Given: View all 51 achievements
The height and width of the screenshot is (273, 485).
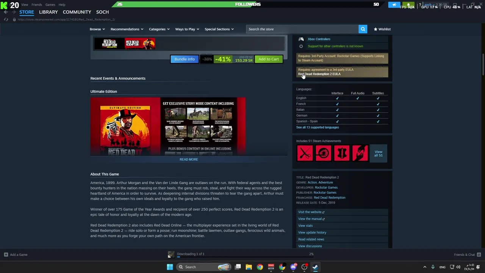Looking at the screenshot, I should [x=379, y=153].
